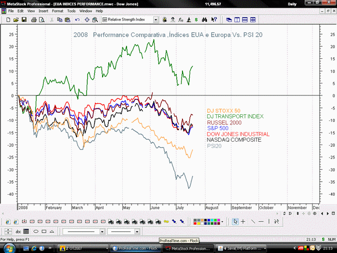Viewport: 337px width, 253px height.
Task: Pick the cyan color swatch
Action: 212,220
